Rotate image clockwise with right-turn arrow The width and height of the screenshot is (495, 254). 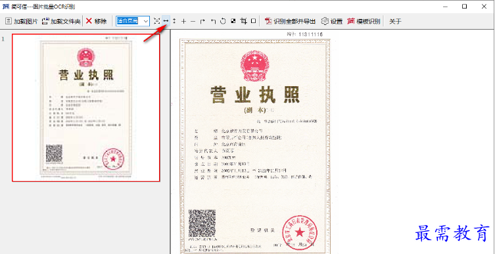tap(202, 21)
